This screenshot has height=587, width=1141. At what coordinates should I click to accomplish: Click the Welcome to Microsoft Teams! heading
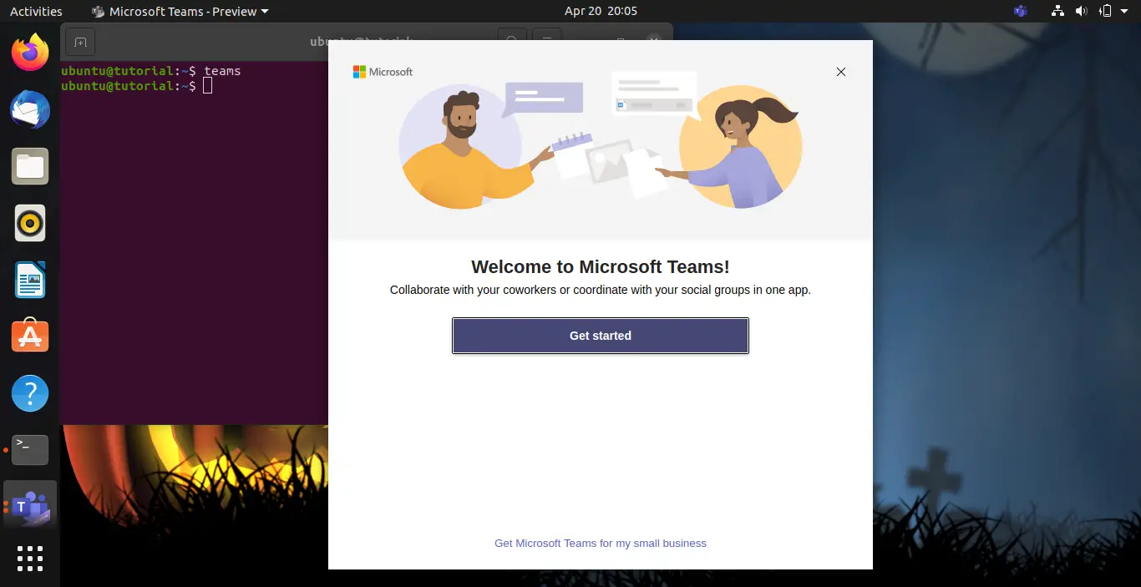(x=600, y=266)
